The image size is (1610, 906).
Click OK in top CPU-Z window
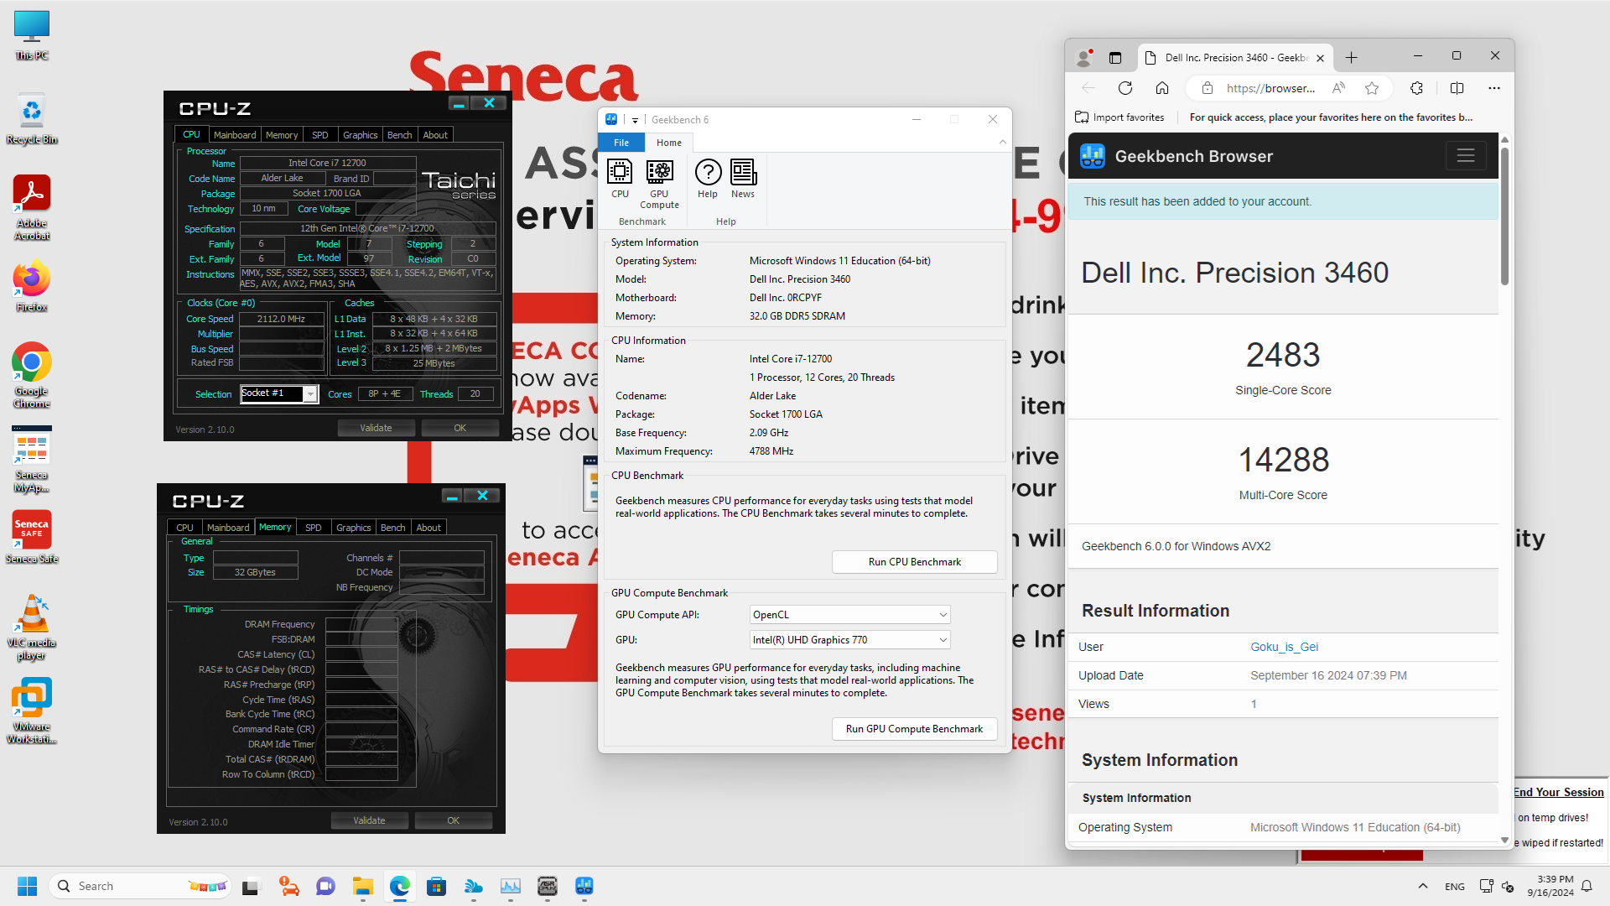click(460, 428)
